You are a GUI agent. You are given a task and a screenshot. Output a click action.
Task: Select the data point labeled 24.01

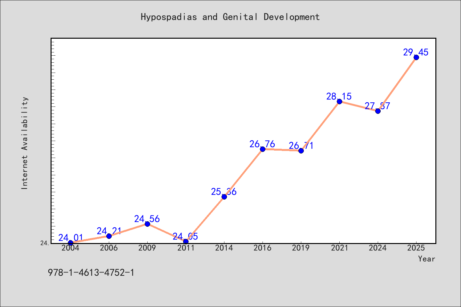[x=70, y=243]
